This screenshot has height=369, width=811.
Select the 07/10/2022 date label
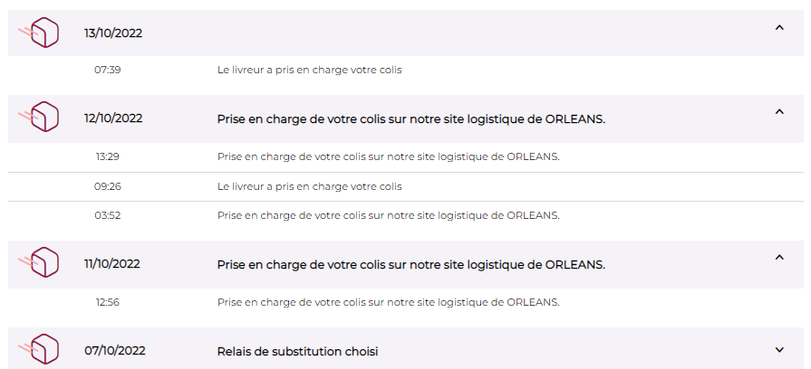tap(114, 351)
